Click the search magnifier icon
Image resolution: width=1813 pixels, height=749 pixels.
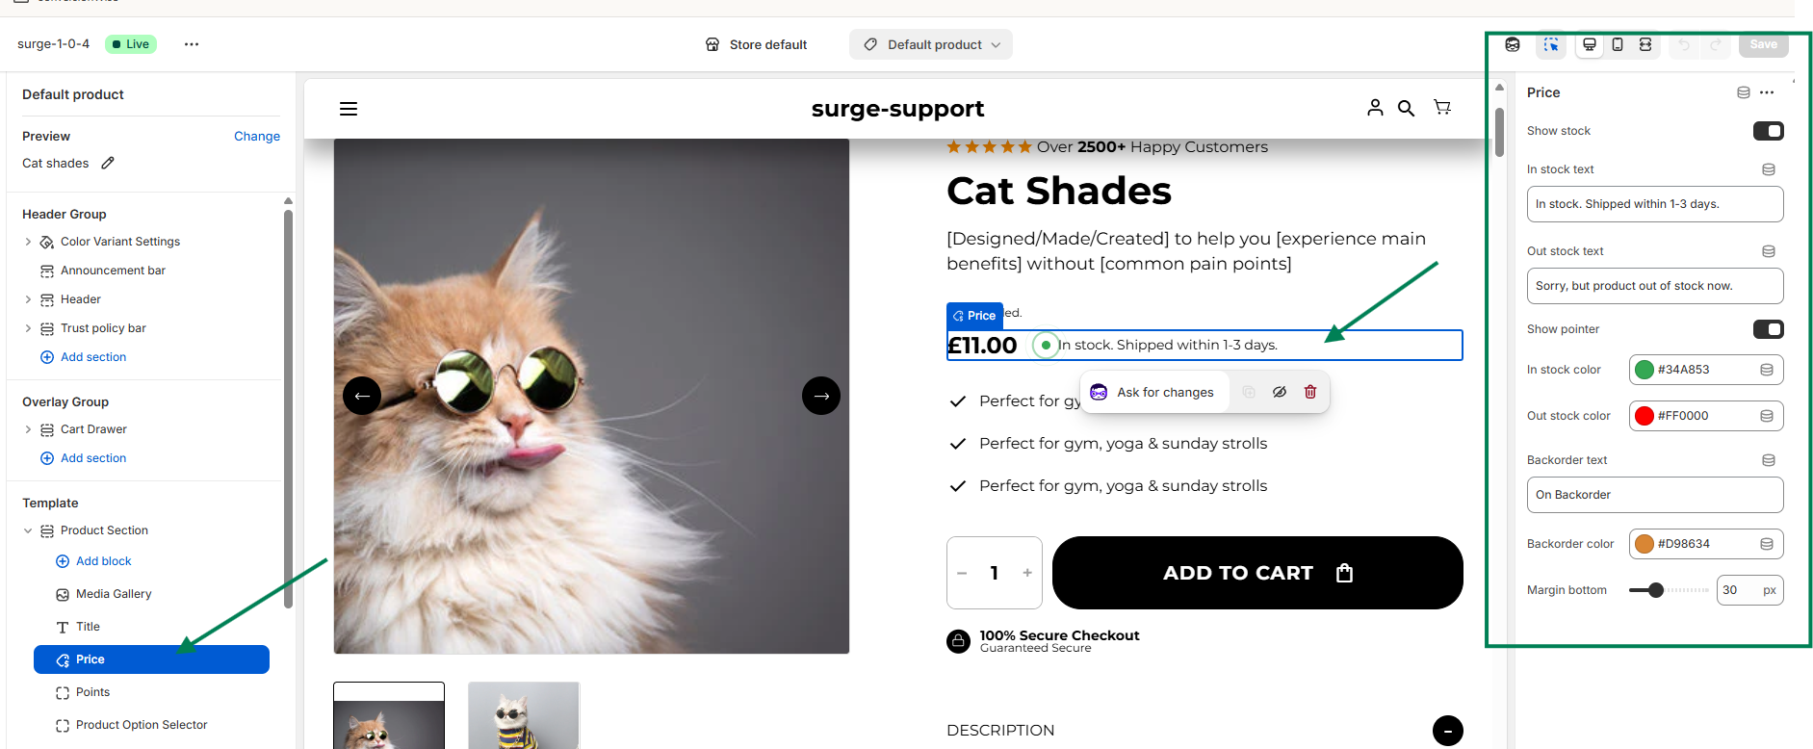[x=1406, y=108]
